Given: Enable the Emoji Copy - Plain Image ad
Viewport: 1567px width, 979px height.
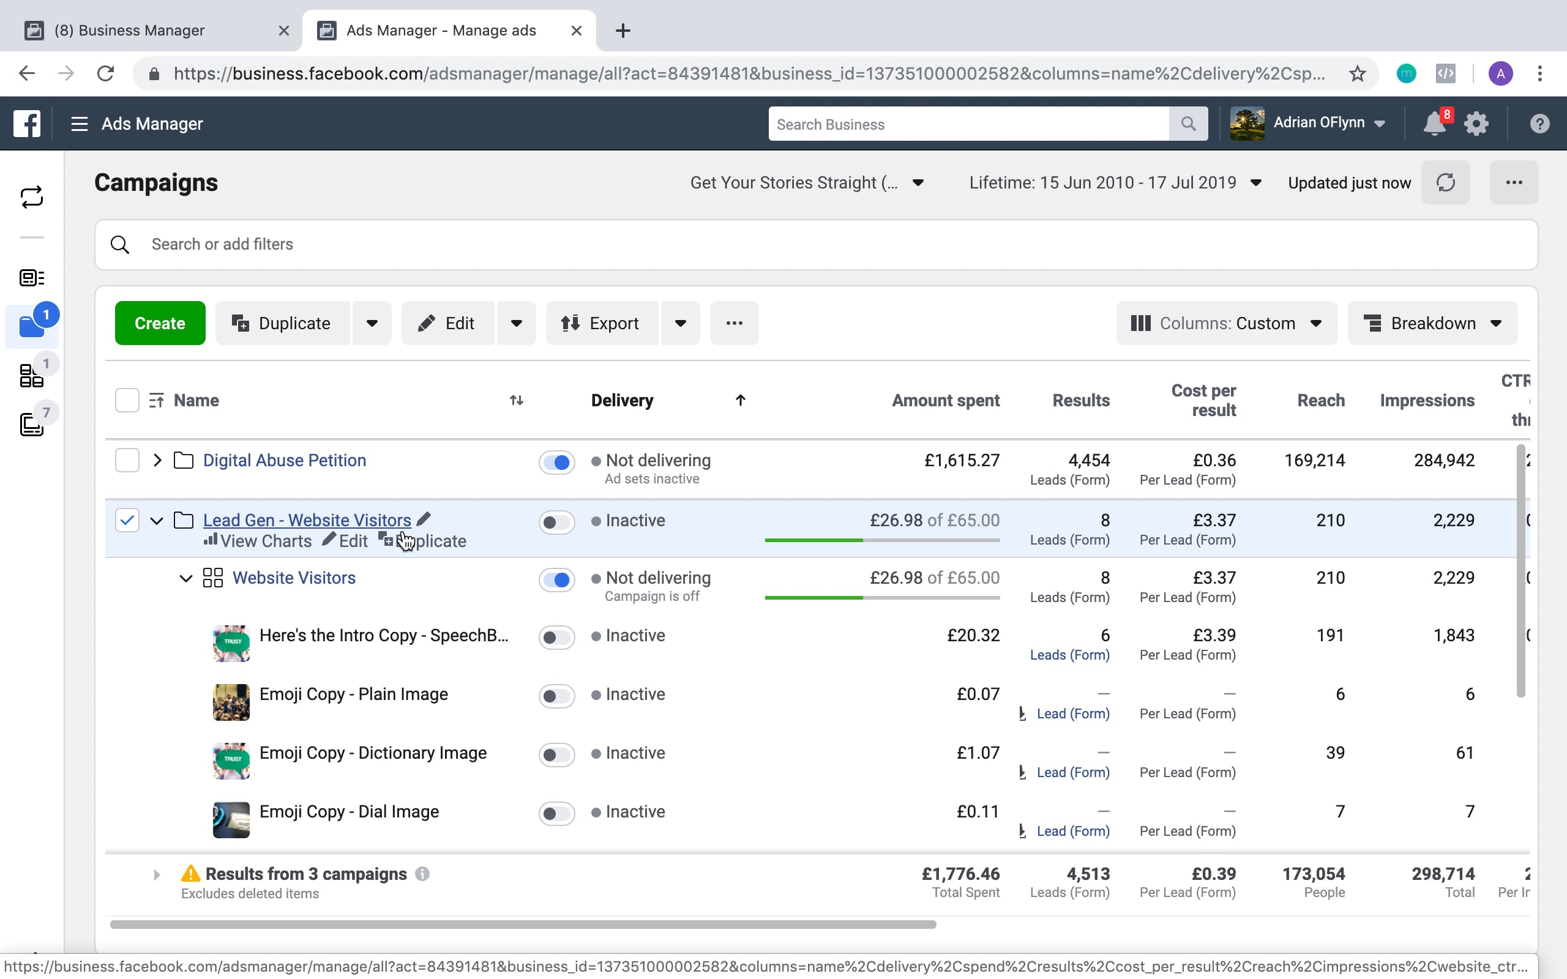Looking at the screenshot, I should (556, 696).
